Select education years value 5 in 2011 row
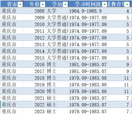132x114 pixels. [119, 31]
